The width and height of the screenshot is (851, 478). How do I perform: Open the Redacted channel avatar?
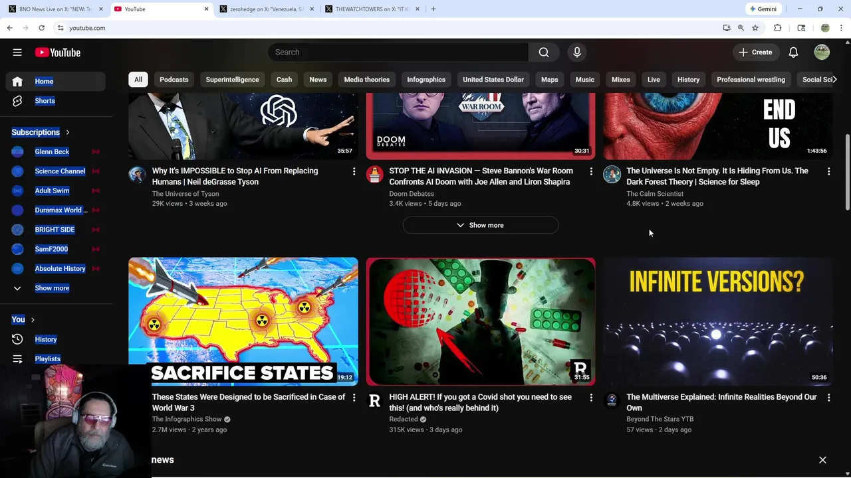[375, 401]
